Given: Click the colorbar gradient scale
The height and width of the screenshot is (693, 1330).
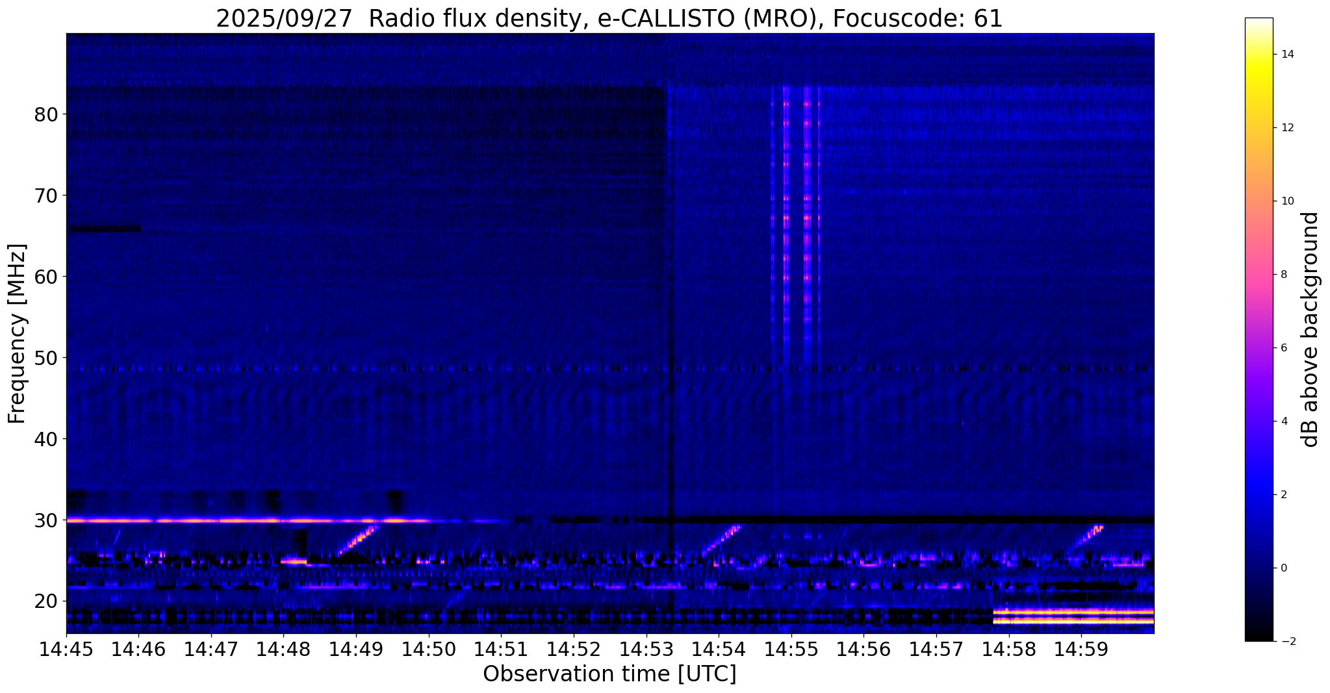Looking at the screenshot, I should [x=1259, y=329].
